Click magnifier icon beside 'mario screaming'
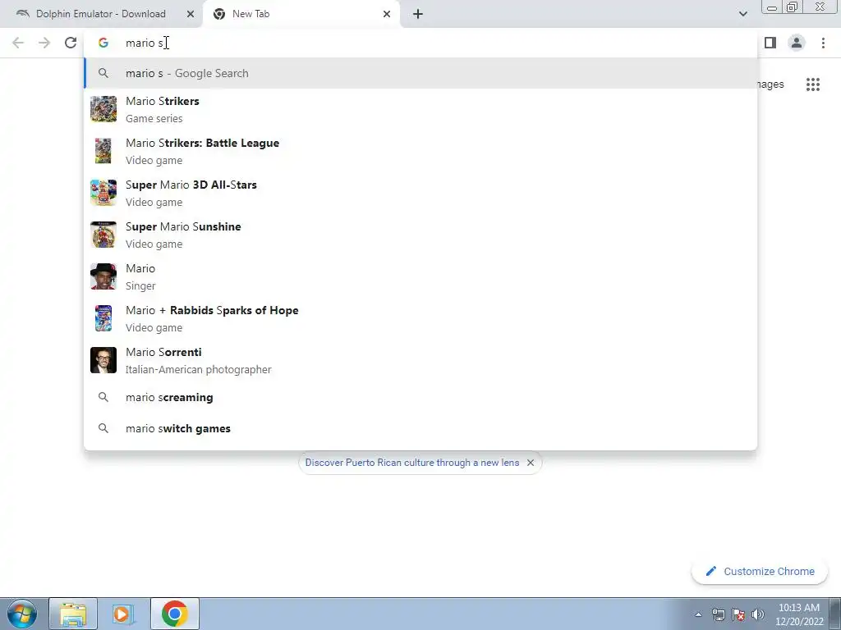Screen dimensions: 841x630 point(103,397)
